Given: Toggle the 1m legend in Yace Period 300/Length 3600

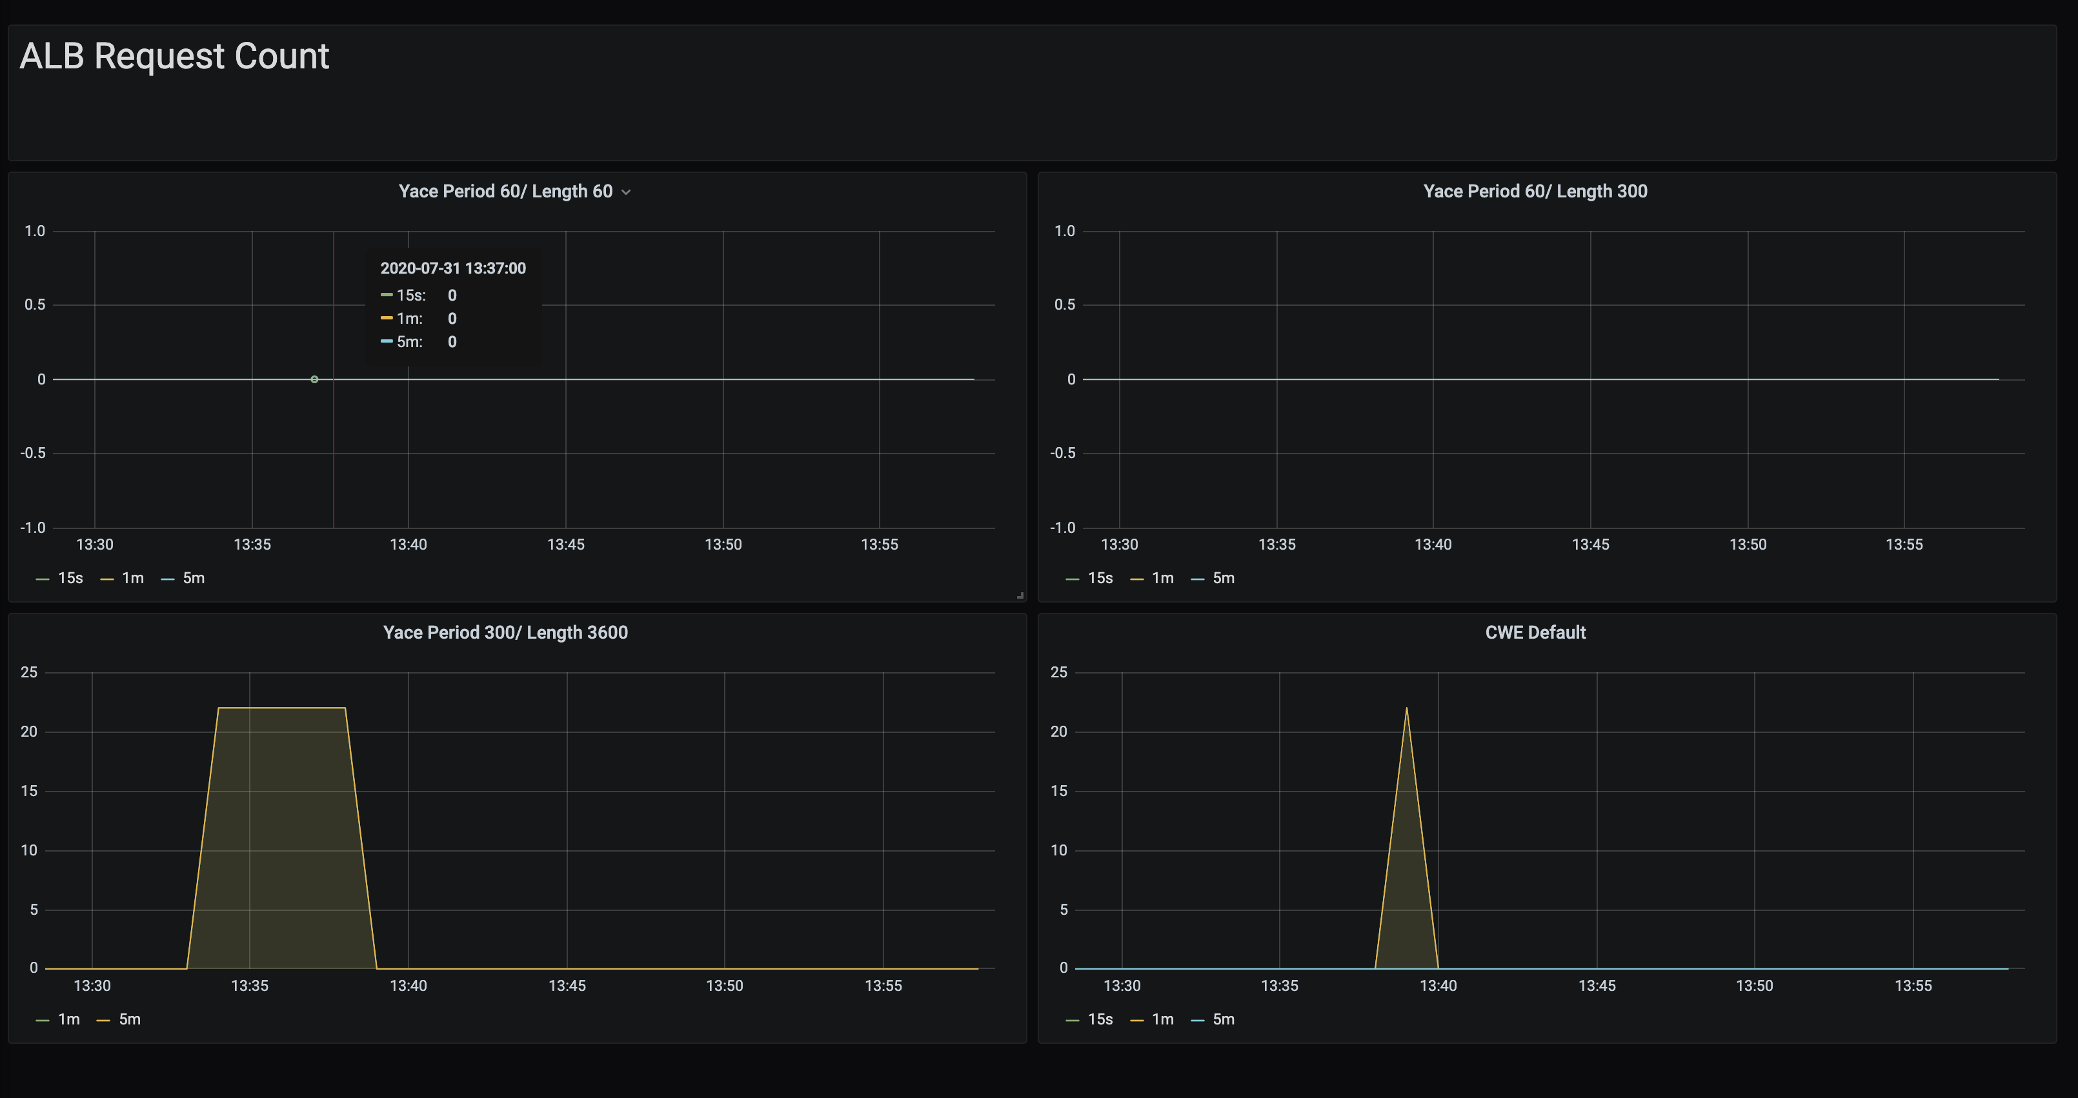Looking at the screenshot, I should coord(68,1019).
